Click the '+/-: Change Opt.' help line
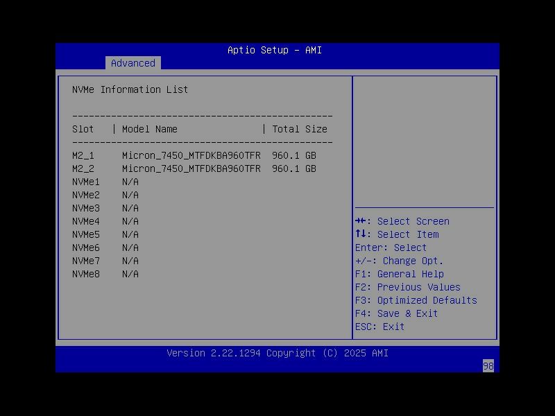The height and width of the screenshot is (416, 555). (400, 261)
